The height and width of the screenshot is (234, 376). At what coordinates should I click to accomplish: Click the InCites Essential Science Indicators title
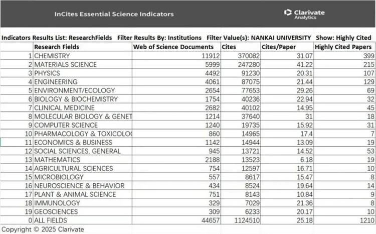click(114, 14)
